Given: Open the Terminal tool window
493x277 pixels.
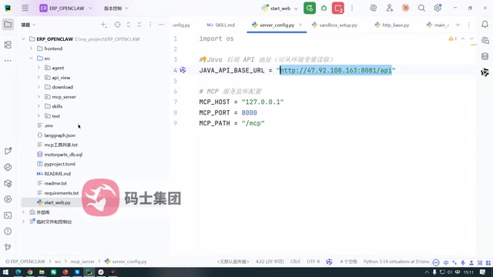Looking at the screenshot, I should click(8, 215).
